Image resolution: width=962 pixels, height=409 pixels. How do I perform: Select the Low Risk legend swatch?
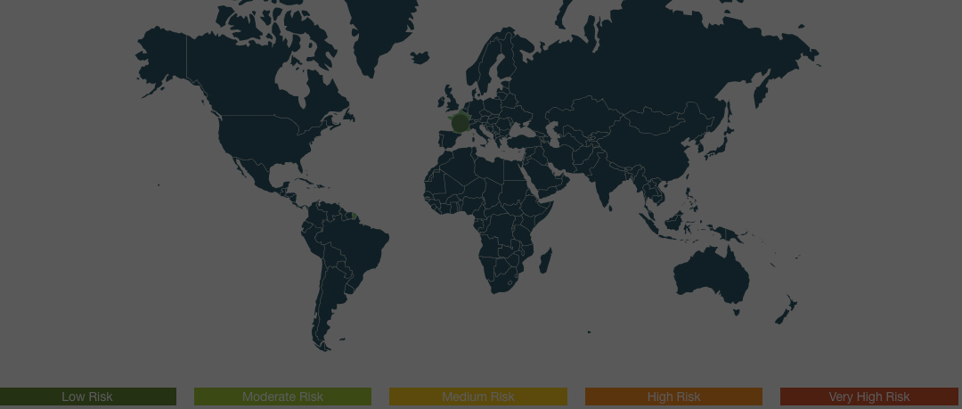point(88,397)
